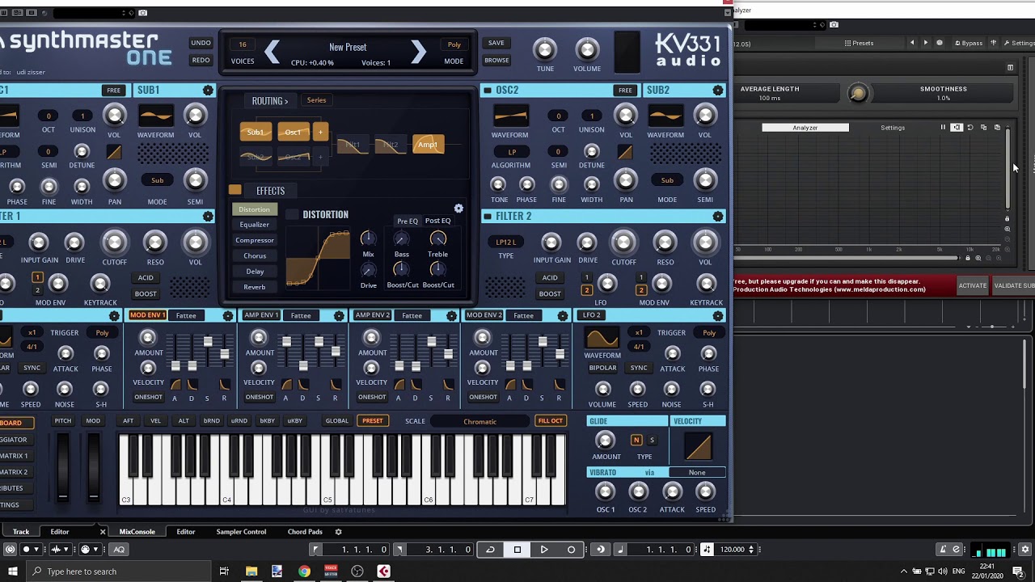
Task: Open Chrome from the Windows taskbar
Action: coord(304,571)
